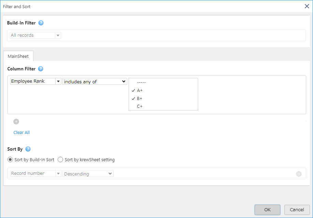
Task: Select Sort by krewSheet setting option
Action: [60, 160]
